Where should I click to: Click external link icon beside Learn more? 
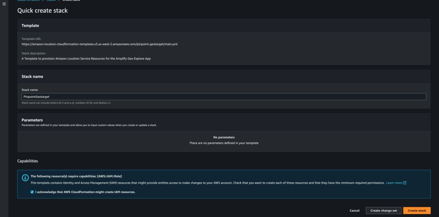pos(405,183)
